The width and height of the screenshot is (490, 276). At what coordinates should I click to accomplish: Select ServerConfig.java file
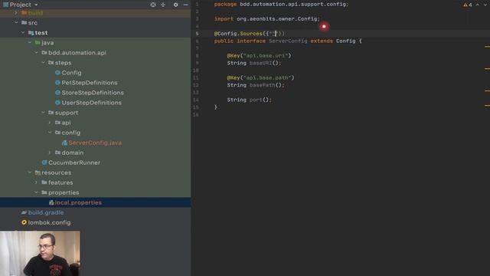(x=95, y=143)
